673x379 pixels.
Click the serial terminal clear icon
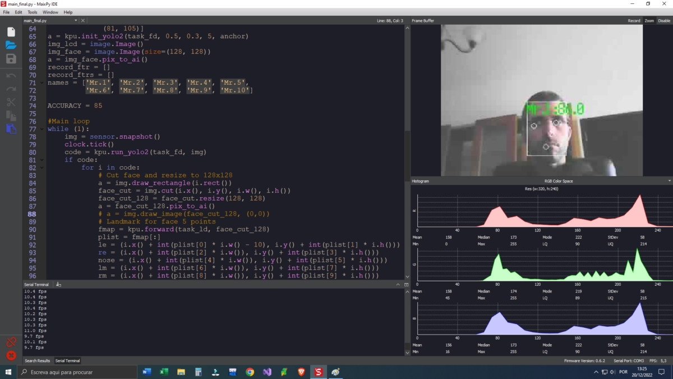(x=58, y=285)
